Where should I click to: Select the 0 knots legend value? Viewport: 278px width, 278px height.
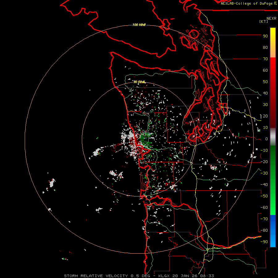pyautogui.click(x=267, y=139)
